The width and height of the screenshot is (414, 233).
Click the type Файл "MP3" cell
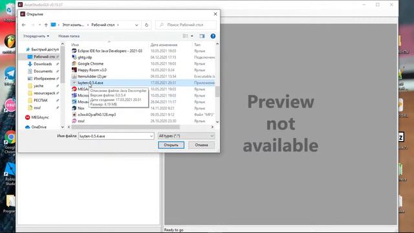pos(204,115)
